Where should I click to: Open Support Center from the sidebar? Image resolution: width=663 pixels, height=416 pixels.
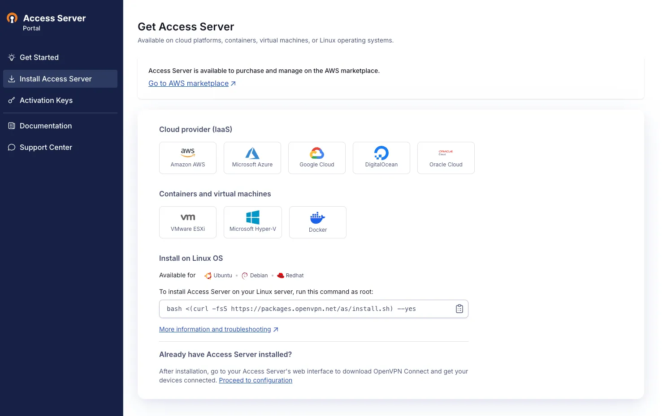coord(60,147)
